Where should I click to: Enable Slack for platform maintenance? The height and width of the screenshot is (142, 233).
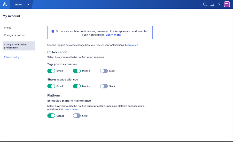(x=77, y=116)
